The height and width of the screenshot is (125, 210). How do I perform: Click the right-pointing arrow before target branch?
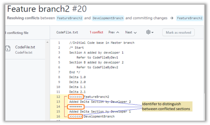[172, 18]
